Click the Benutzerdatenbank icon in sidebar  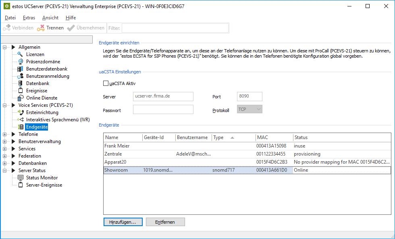[x=20, y=69]
